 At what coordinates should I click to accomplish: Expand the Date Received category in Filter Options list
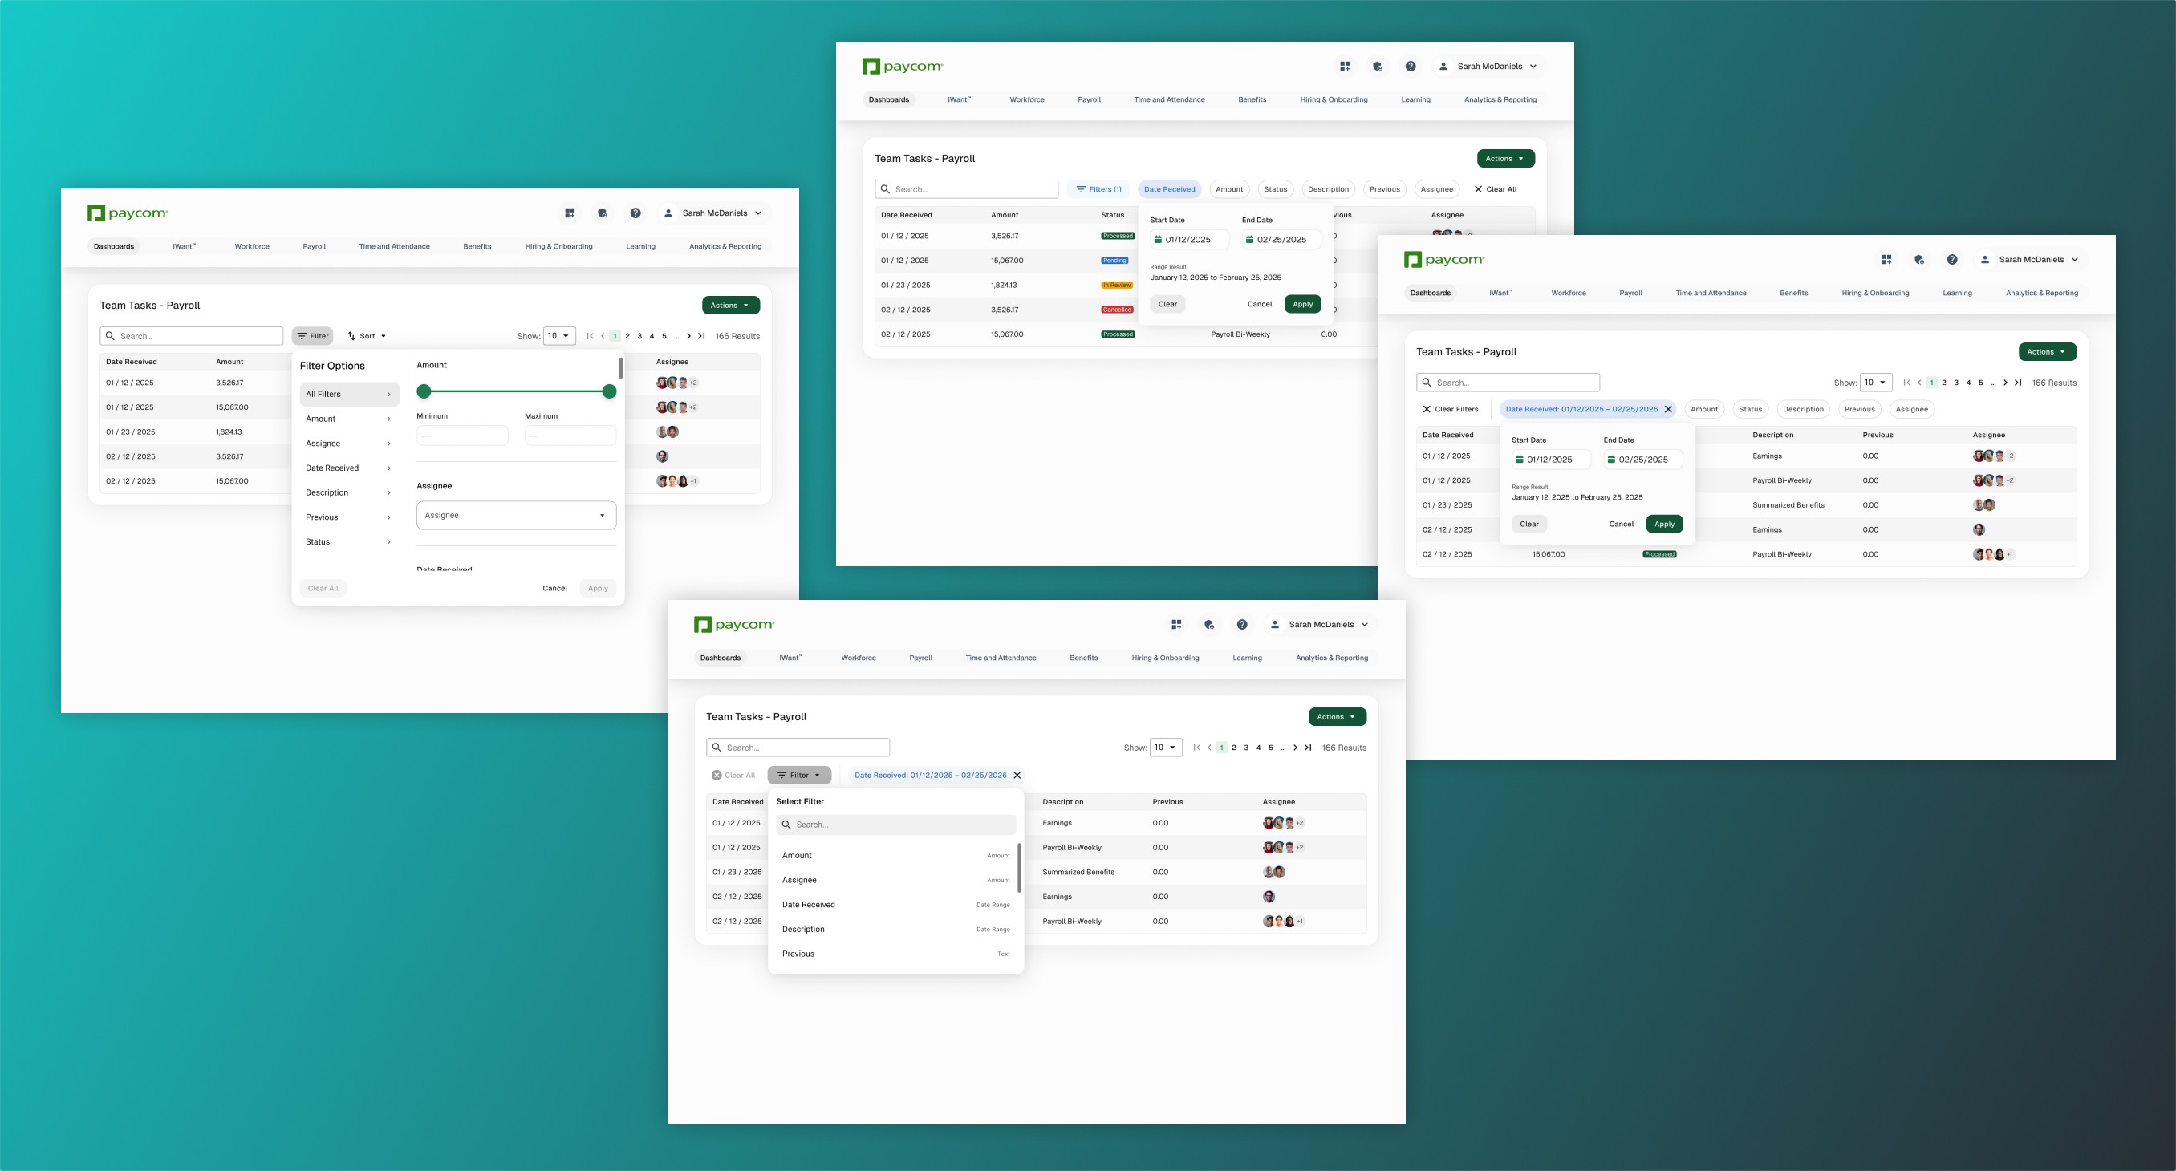pos(349,468)
